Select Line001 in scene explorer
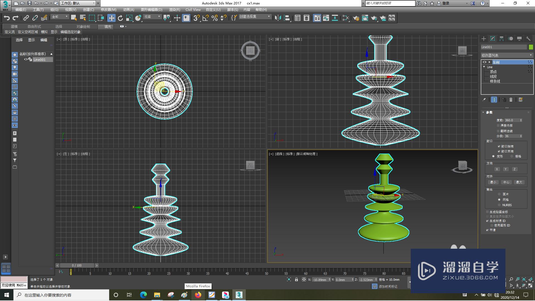This screenshot has height=301, width=535. pyautogui.click(x=40, y=60)
